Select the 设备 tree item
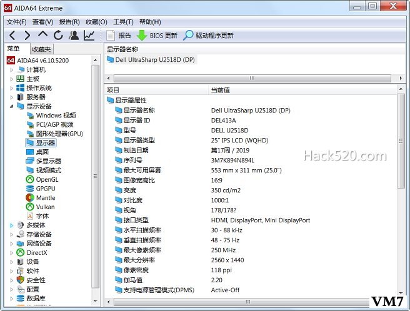Viewport: 410px width, 311px height. [28, 262]
